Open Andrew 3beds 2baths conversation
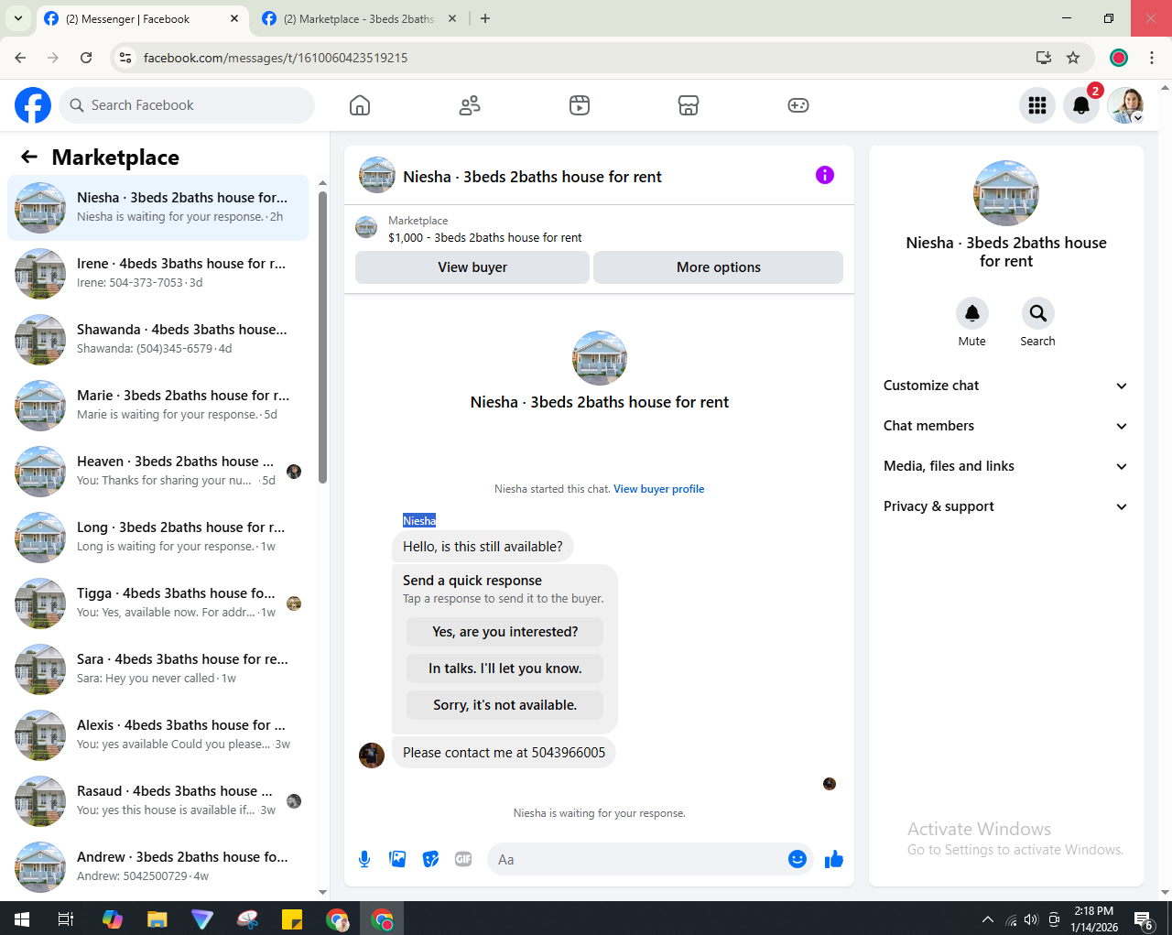This screenshot has height=935, width=1172. tap(157, 867)
